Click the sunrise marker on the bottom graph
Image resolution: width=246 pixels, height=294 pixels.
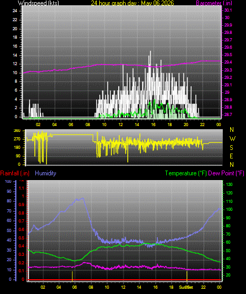pyautogui.click(x=72, y=276)
